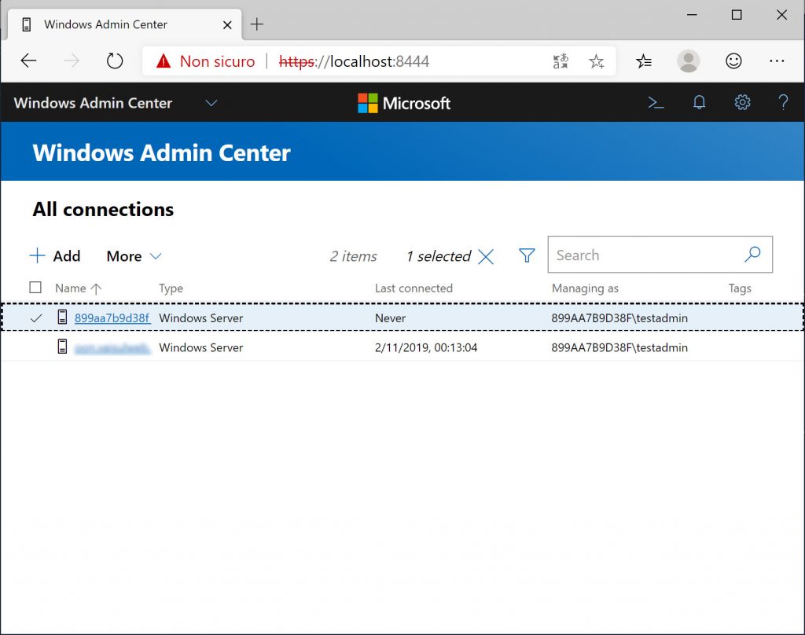Open the notifications bell
Image resolution: width=805 pixels, height=635 pixels.
coord(699,103)
